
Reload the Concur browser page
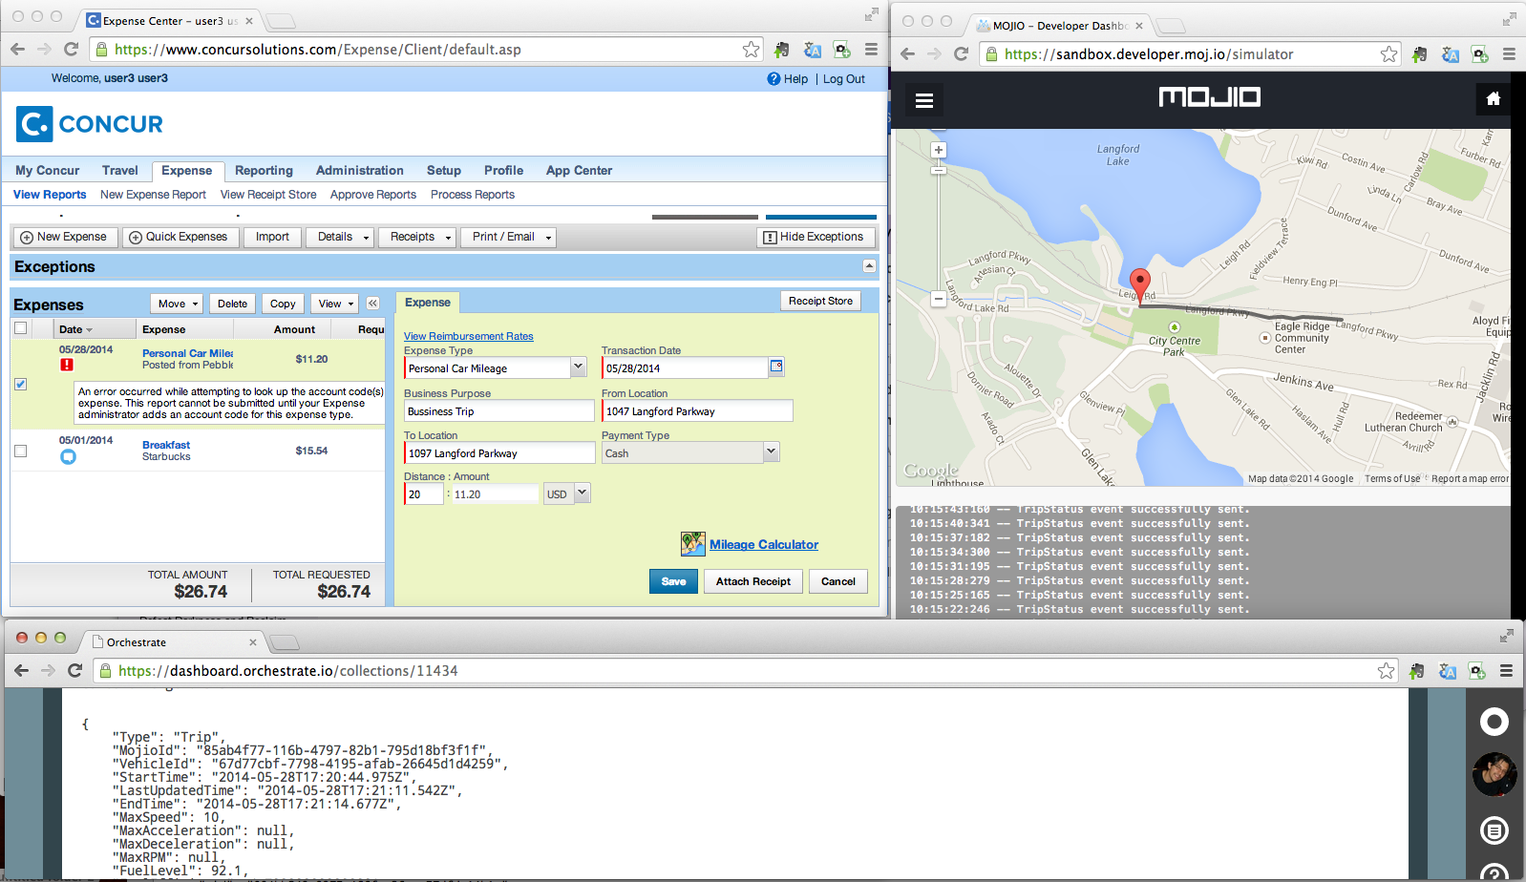point(71,50)
